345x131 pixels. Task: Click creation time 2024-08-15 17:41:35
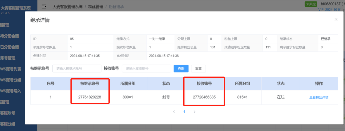(85, 56)
